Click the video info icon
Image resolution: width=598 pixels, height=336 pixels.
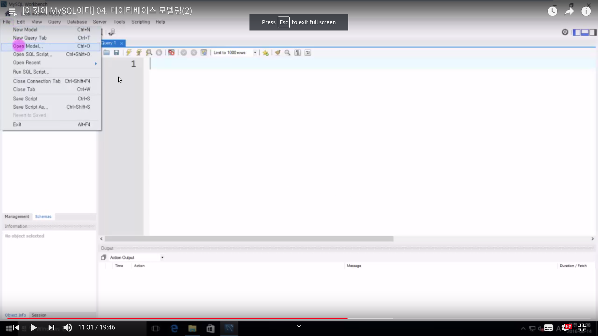pos(586,11)
